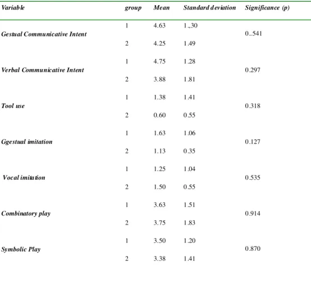
Task: Click the mean value 1.38
Action: coord(159,97)
